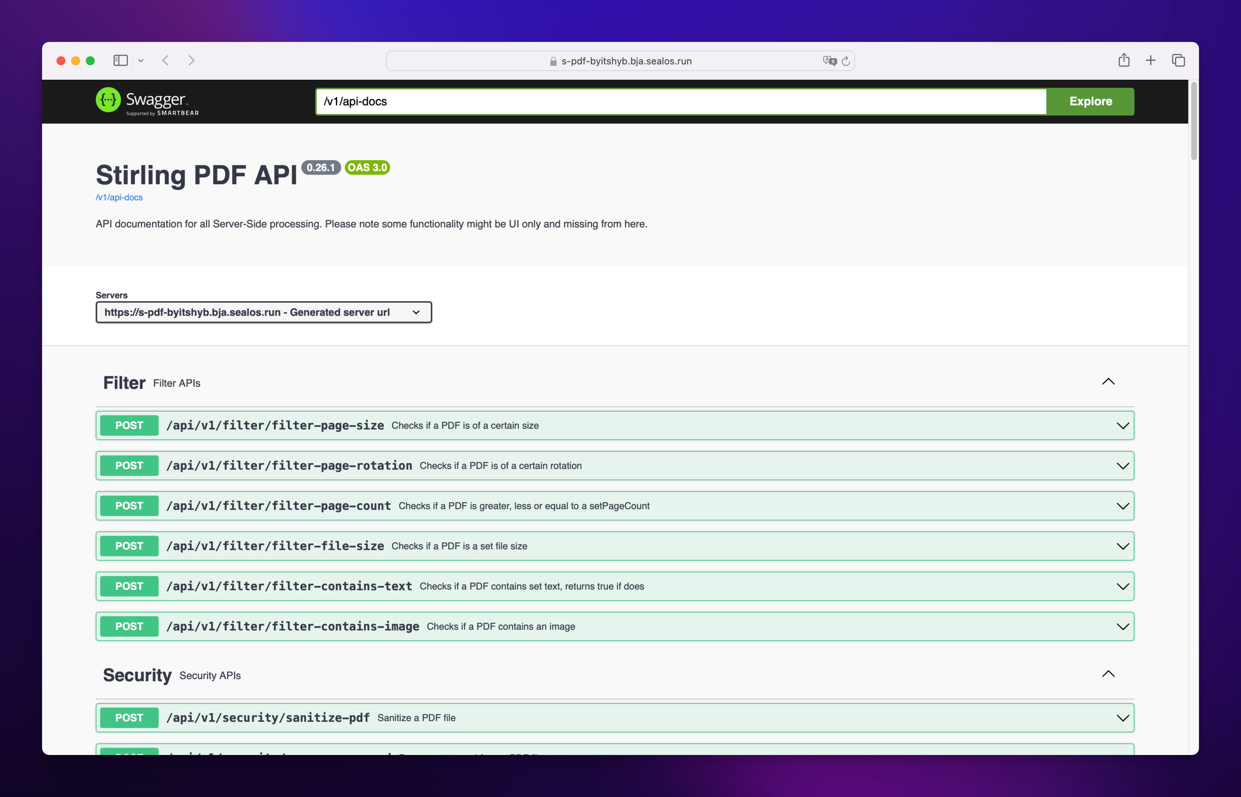Click the Filter section heading
Viewport: 1241px width, 797px height.
click(x=124, y=383)
